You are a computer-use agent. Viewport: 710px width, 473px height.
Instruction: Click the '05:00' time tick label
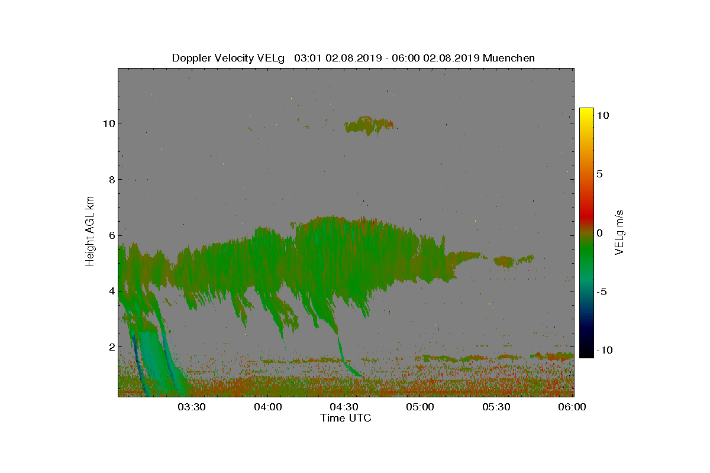tap(421, 407)
